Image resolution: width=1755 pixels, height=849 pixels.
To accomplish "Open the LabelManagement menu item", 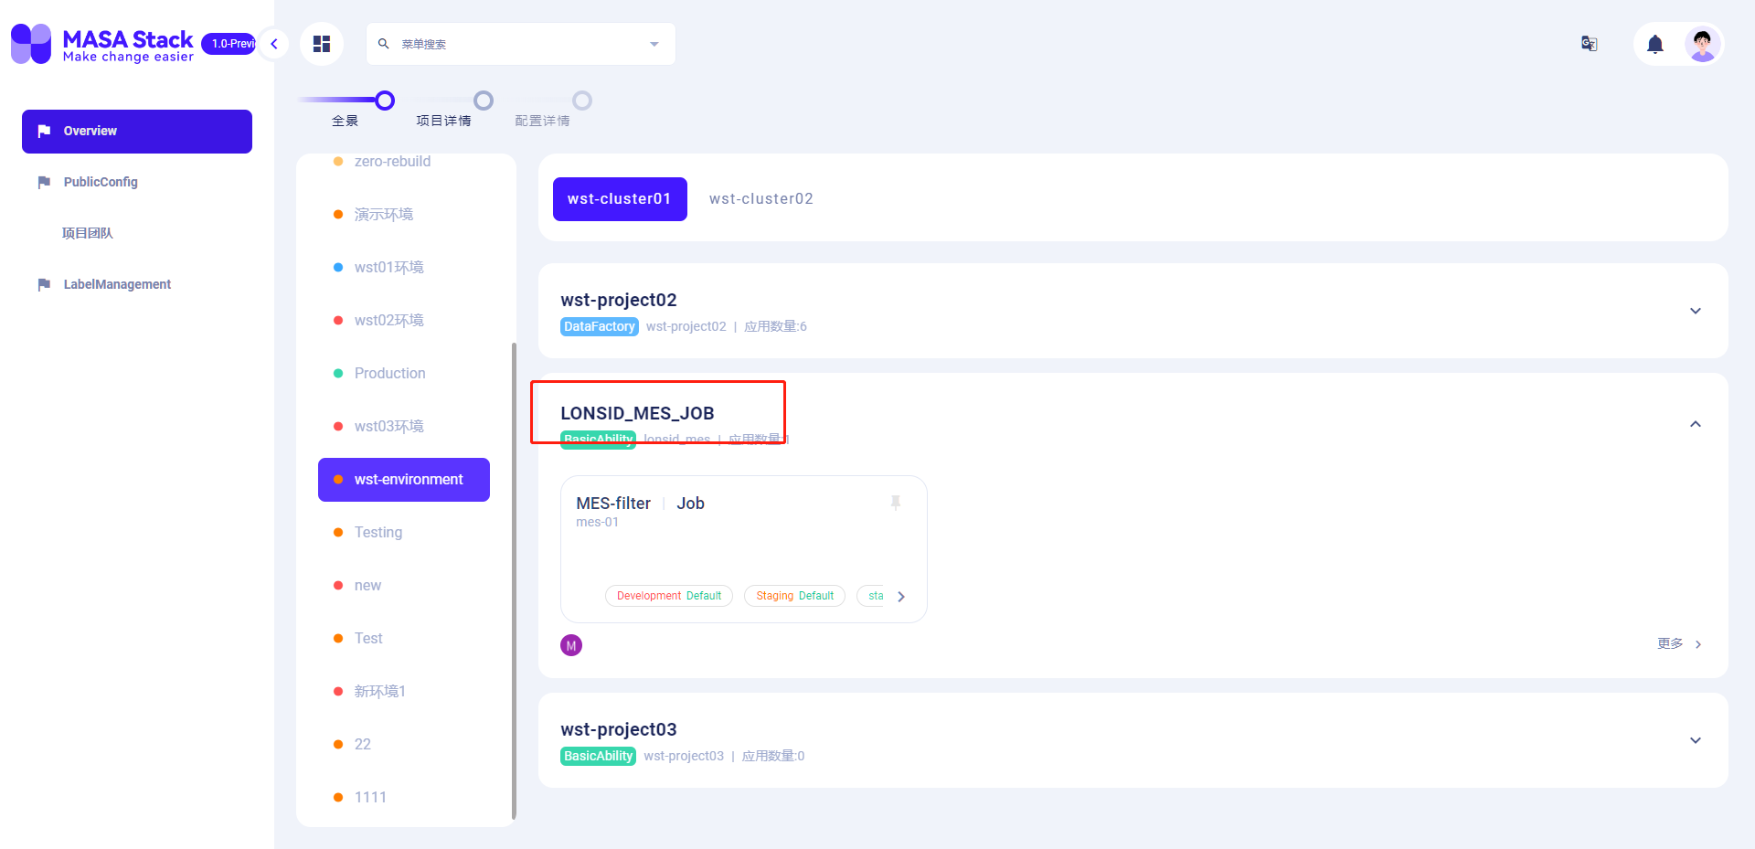I will pos(137,285).
